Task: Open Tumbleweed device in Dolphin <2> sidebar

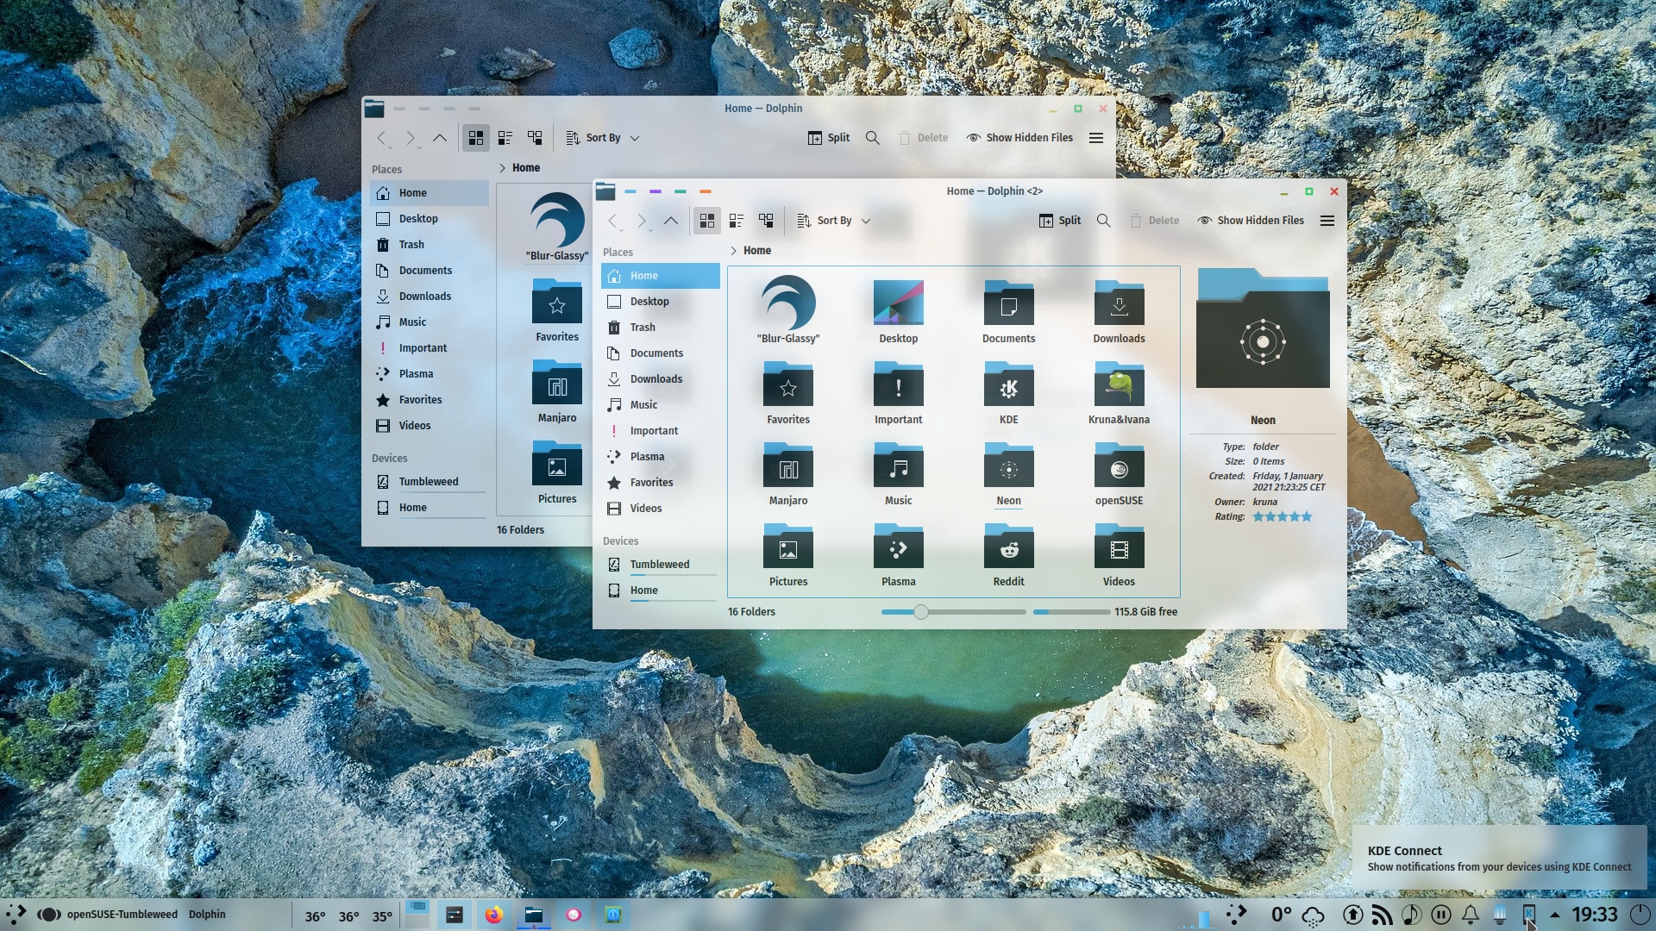Action: click(661, 565)
